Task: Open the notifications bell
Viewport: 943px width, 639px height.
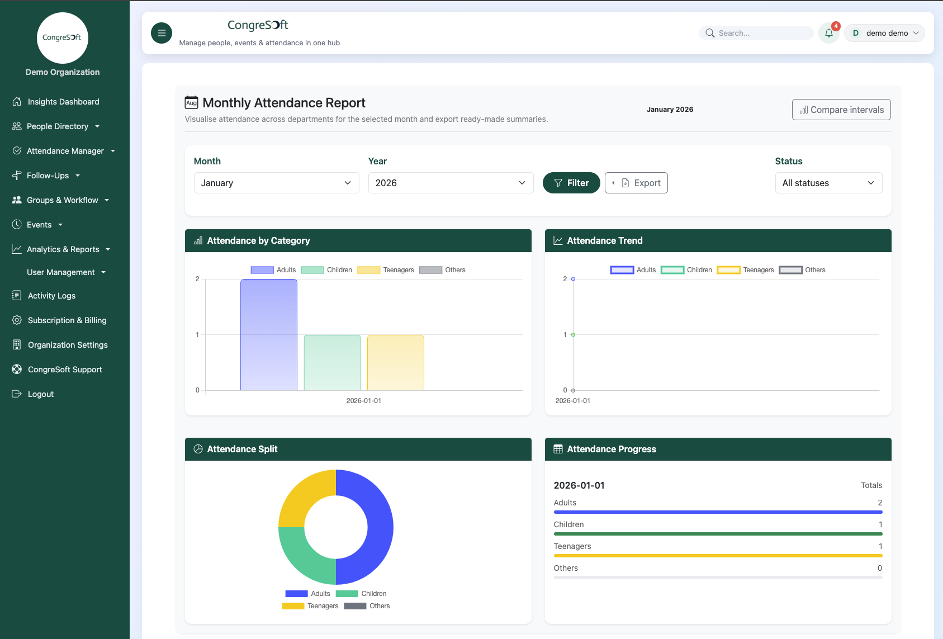Action: (x=828, y=33)
